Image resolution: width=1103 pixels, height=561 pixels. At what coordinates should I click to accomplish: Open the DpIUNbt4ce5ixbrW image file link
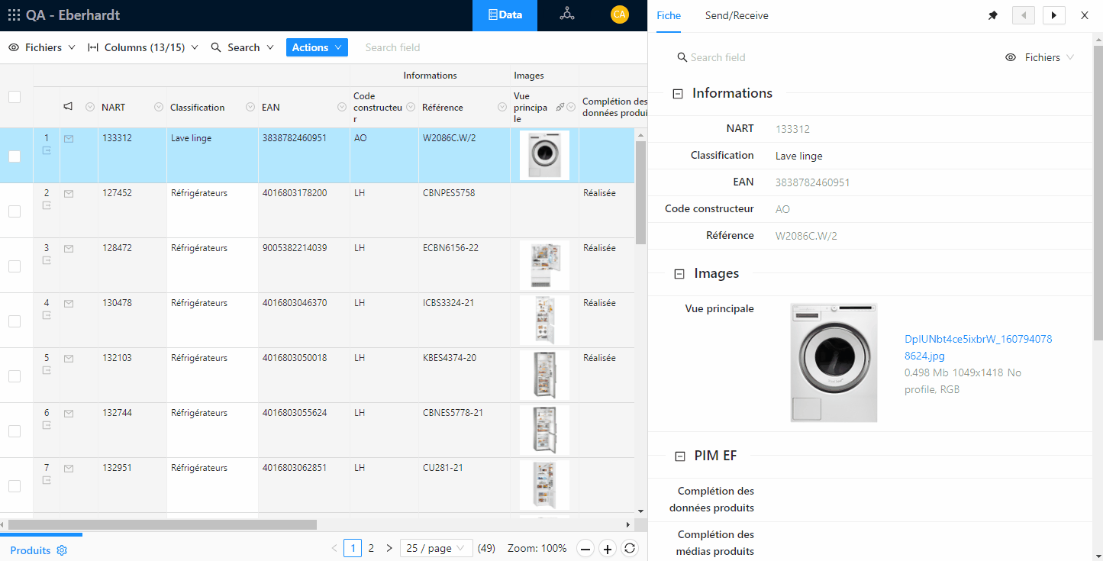click(x=978, y=339)
